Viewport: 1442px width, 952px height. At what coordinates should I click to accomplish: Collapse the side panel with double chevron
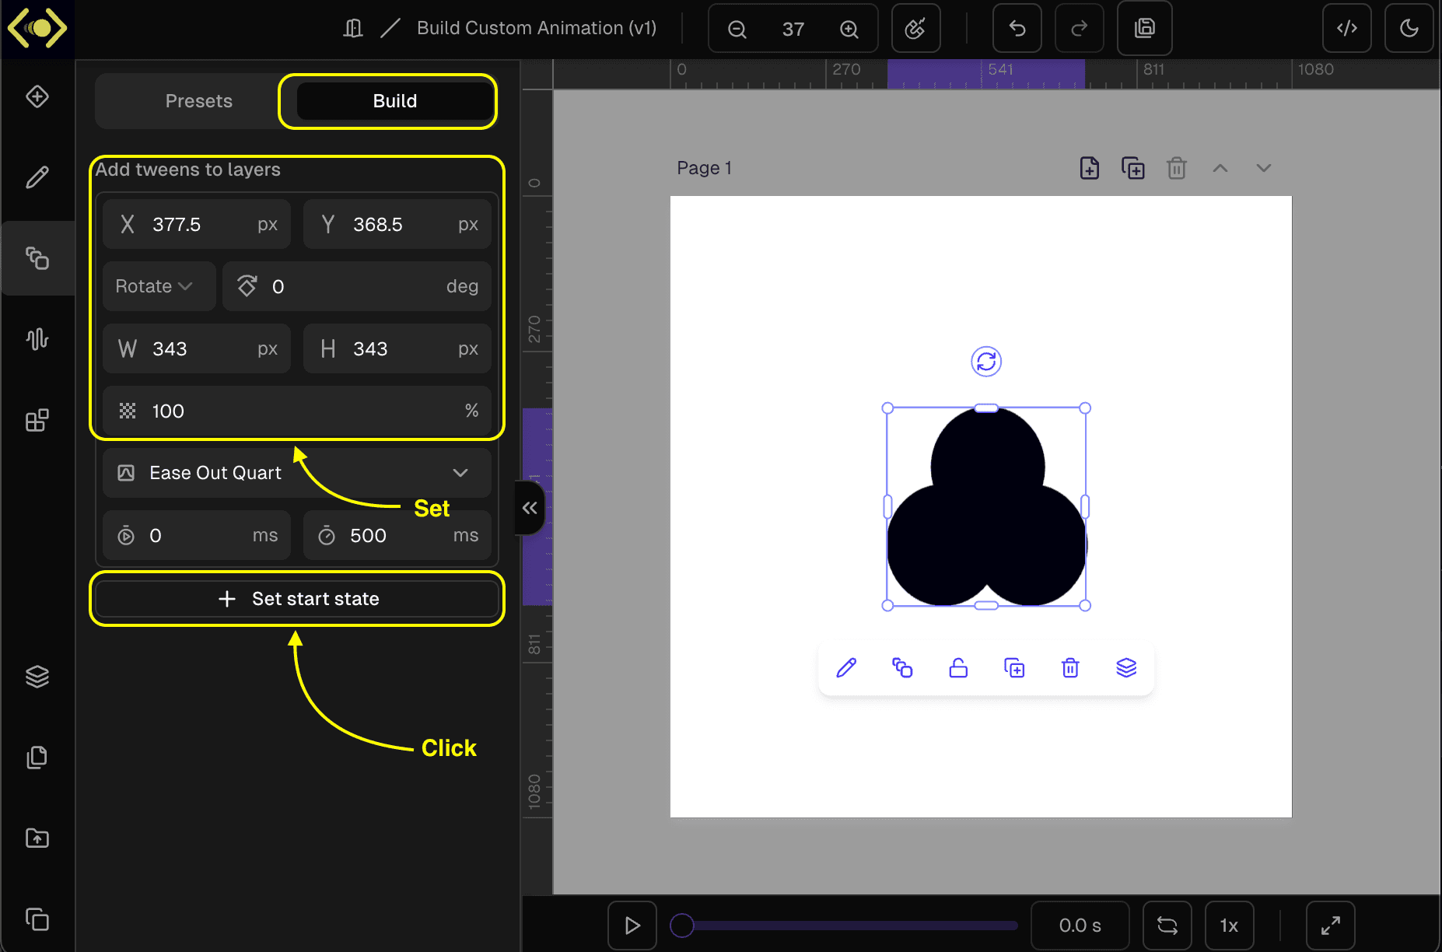530,508
